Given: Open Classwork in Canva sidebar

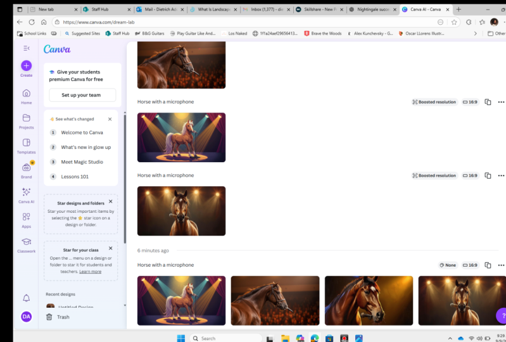Looking at the screenshot, I should (x=27, y=245).
